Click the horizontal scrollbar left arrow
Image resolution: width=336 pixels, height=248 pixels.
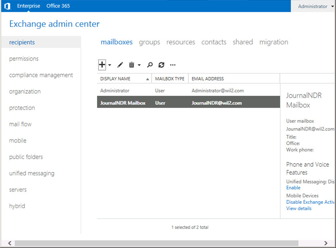(10, 243)
